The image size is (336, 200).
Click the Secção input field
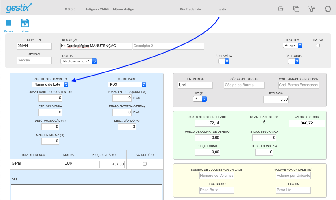pos(34,60)
